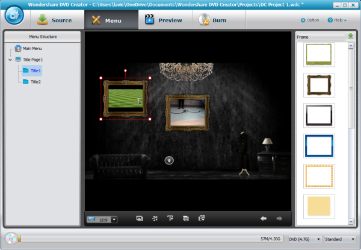Image resolution: width=361 pixels, height=250 pixels.
Task: Choose the orange stamp-edge frame thumbnail
Action: [x=319, y=176]
